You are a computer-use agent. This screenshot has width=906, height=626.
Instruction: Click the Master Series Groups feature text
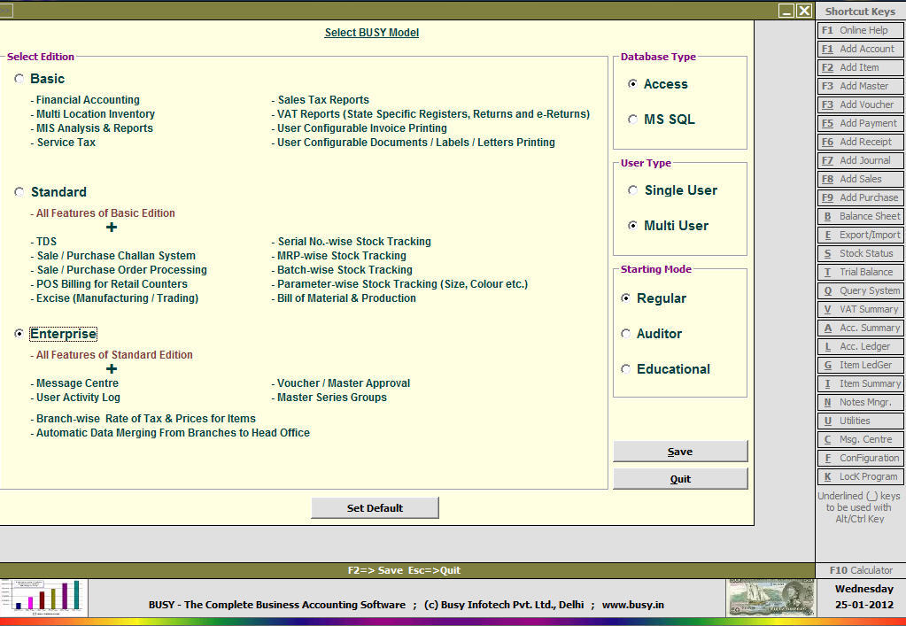coord(331,398)
